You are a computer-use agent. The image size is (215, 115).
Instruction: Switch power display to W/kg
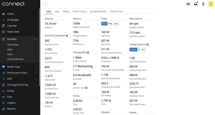point(110,24)
